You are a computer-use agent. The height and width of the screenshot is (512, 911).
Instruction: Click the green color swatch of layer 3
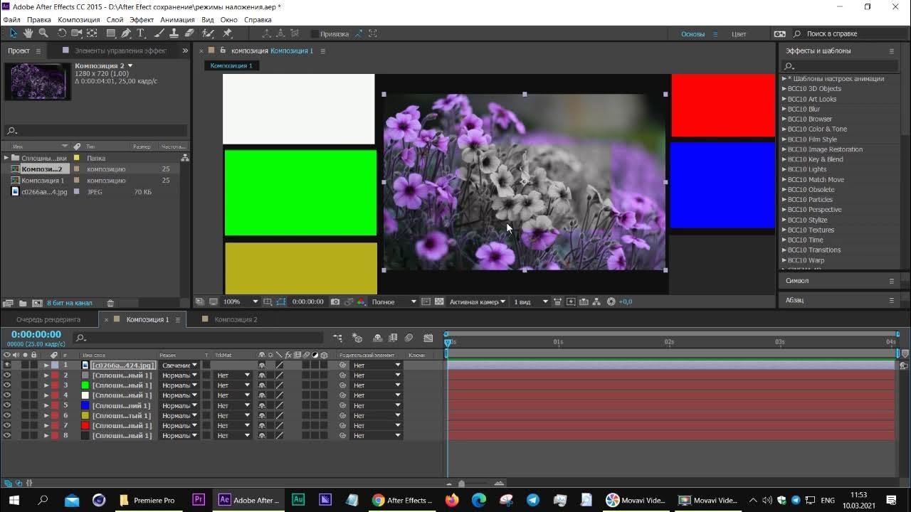[85, 385]
